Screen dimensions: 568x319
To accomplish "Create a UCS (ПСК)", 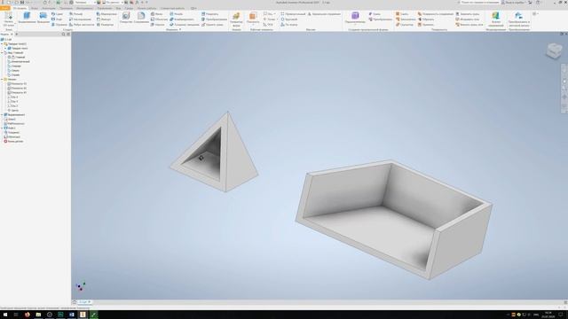I will [268, 25].
